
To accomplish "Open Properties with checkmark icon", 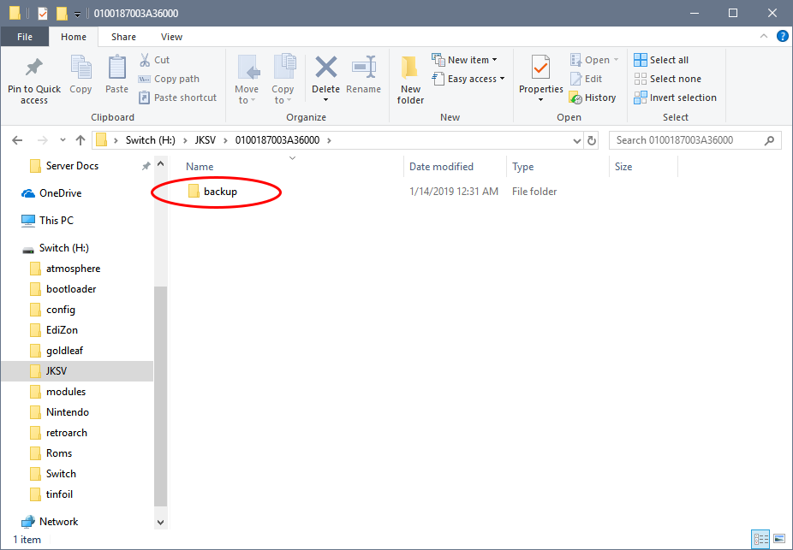I will coord(540,68).
